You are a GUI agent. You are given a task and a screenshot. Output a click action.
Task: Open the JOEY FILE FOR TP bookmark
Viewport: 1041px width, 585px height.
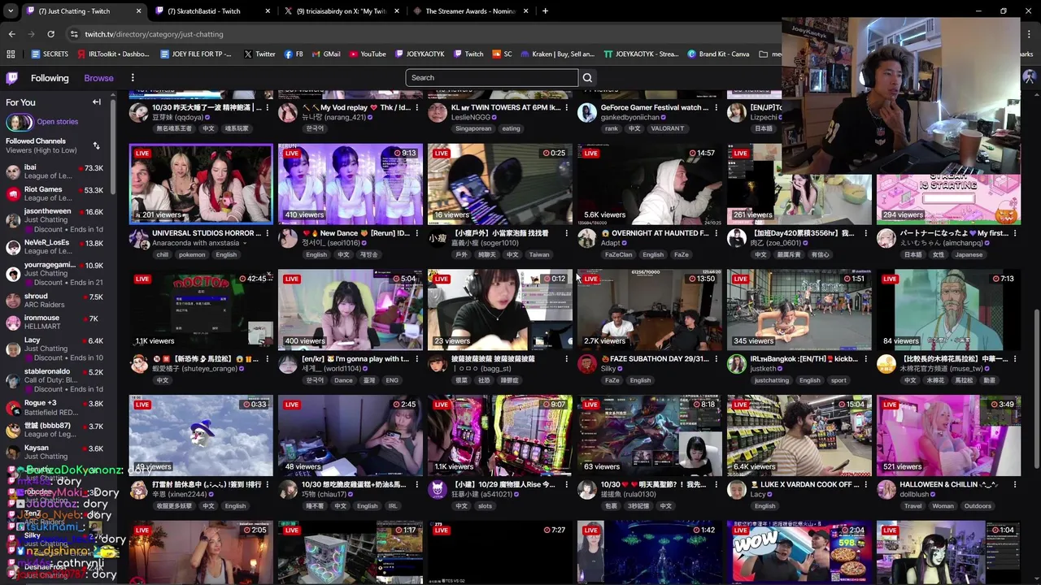click(194, 54)
